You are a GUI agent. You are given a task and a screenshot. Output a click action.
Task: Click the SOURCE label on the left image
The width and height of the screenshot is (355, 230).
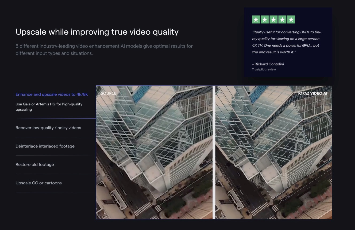click(109, 93)
